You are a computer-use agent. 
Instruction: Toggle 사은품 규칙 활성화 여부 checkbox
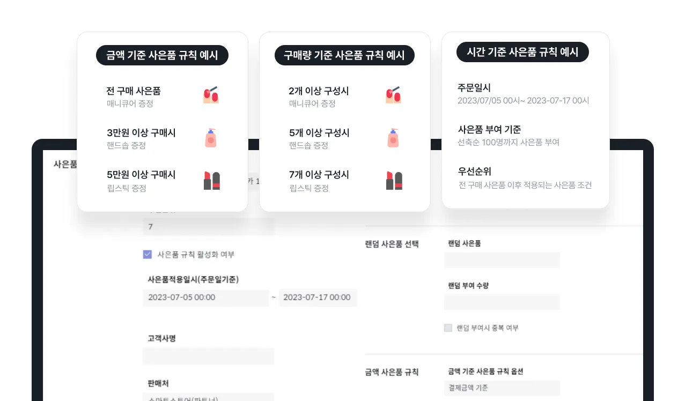(148, 255)
